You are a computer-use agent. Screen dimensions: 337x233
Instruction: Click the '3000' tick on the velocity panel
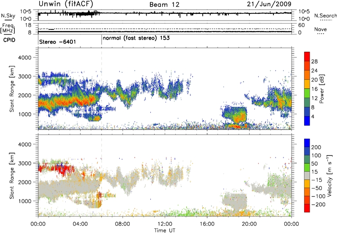pyautogui.click(x=24, y=163)
